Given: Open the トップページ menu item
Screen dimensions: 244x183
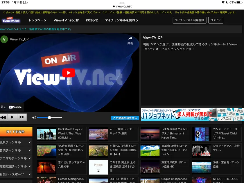Looking at the screenshot, I should [37, 20].
